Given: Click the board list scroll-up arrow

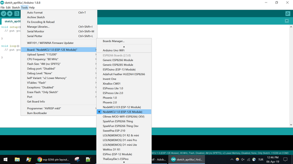Looking at the screenshot, I should click(124, 47).
